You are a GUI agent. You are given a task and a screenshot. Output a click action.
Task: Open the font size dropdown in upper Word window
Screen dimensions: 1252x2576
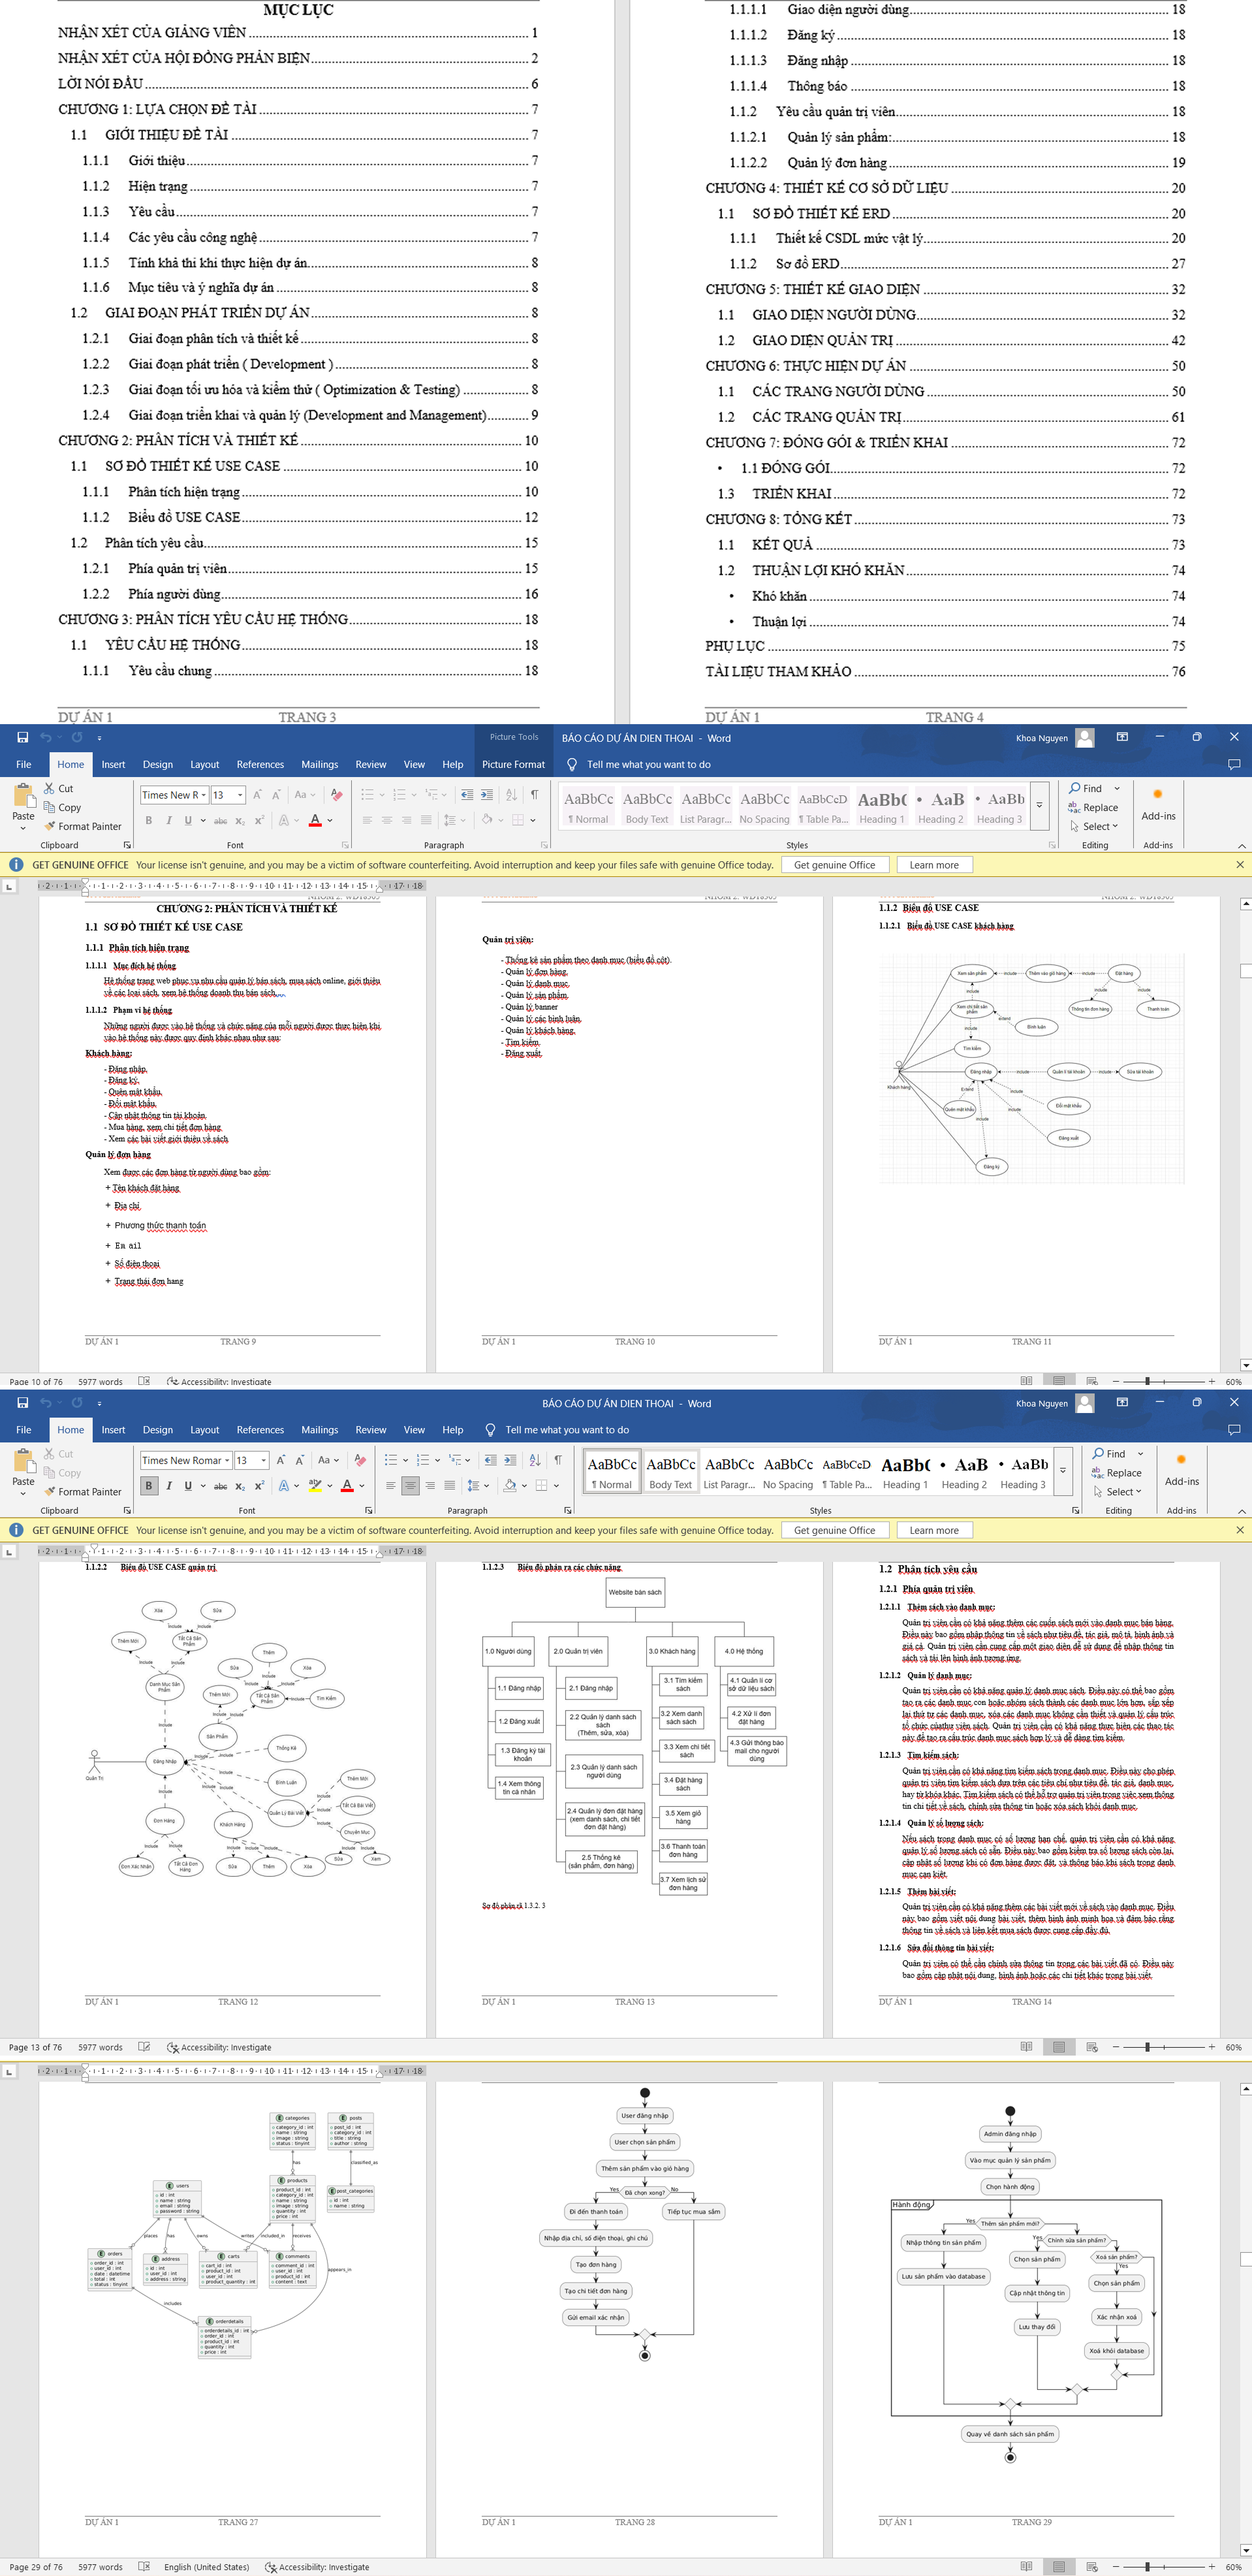coord(240,795)
